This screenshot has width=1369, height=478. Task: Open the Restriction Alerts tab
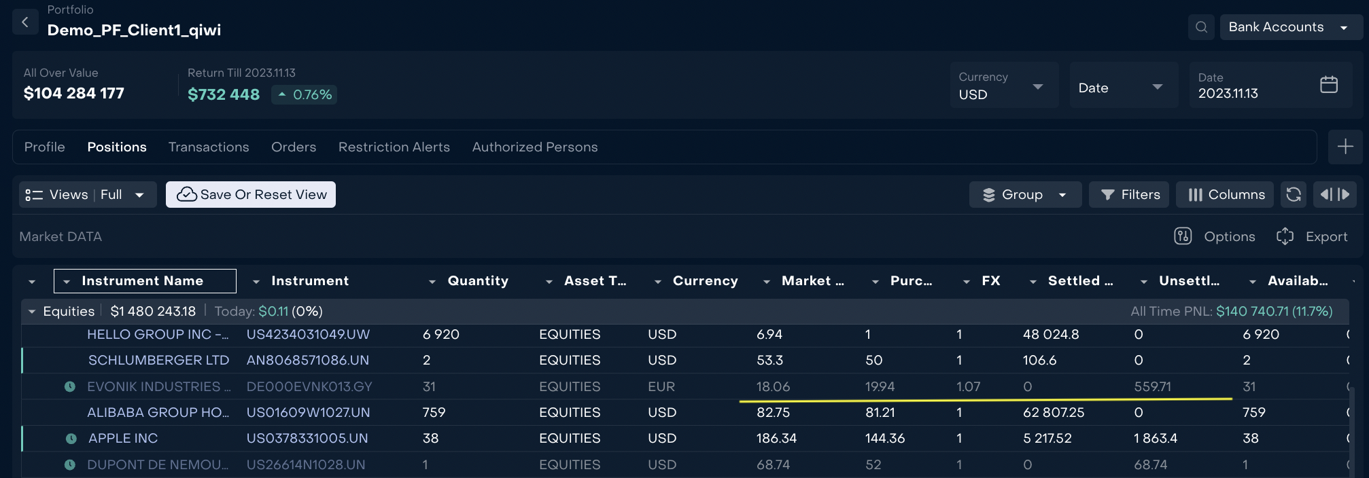click(x=394, y=147)
